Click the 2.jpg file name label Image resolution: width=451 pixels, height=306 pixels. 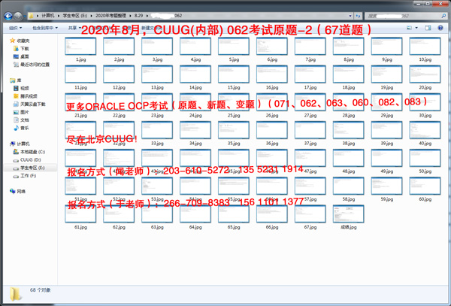119,59
